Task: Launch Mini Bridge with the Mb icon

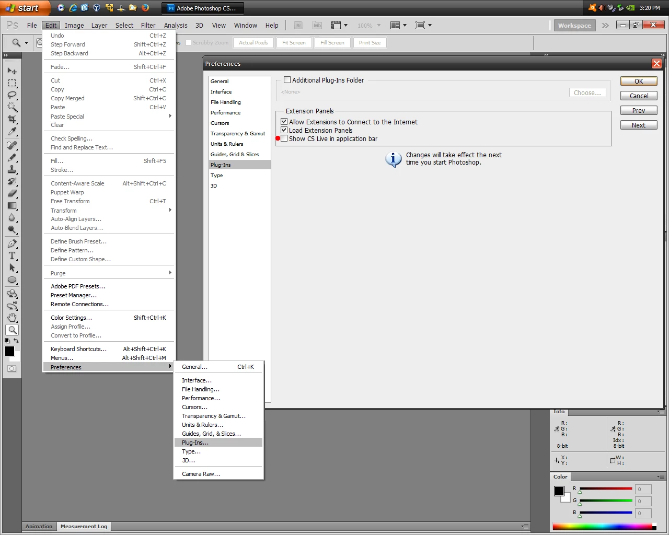Action: [317, 25]
